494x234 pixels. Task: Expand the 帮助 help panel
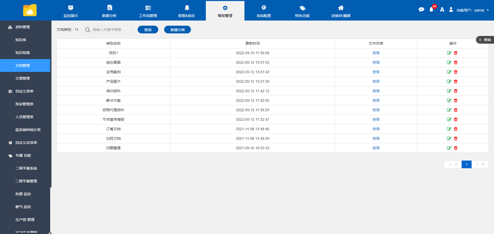pyautogui.click(x=485, y=40)
